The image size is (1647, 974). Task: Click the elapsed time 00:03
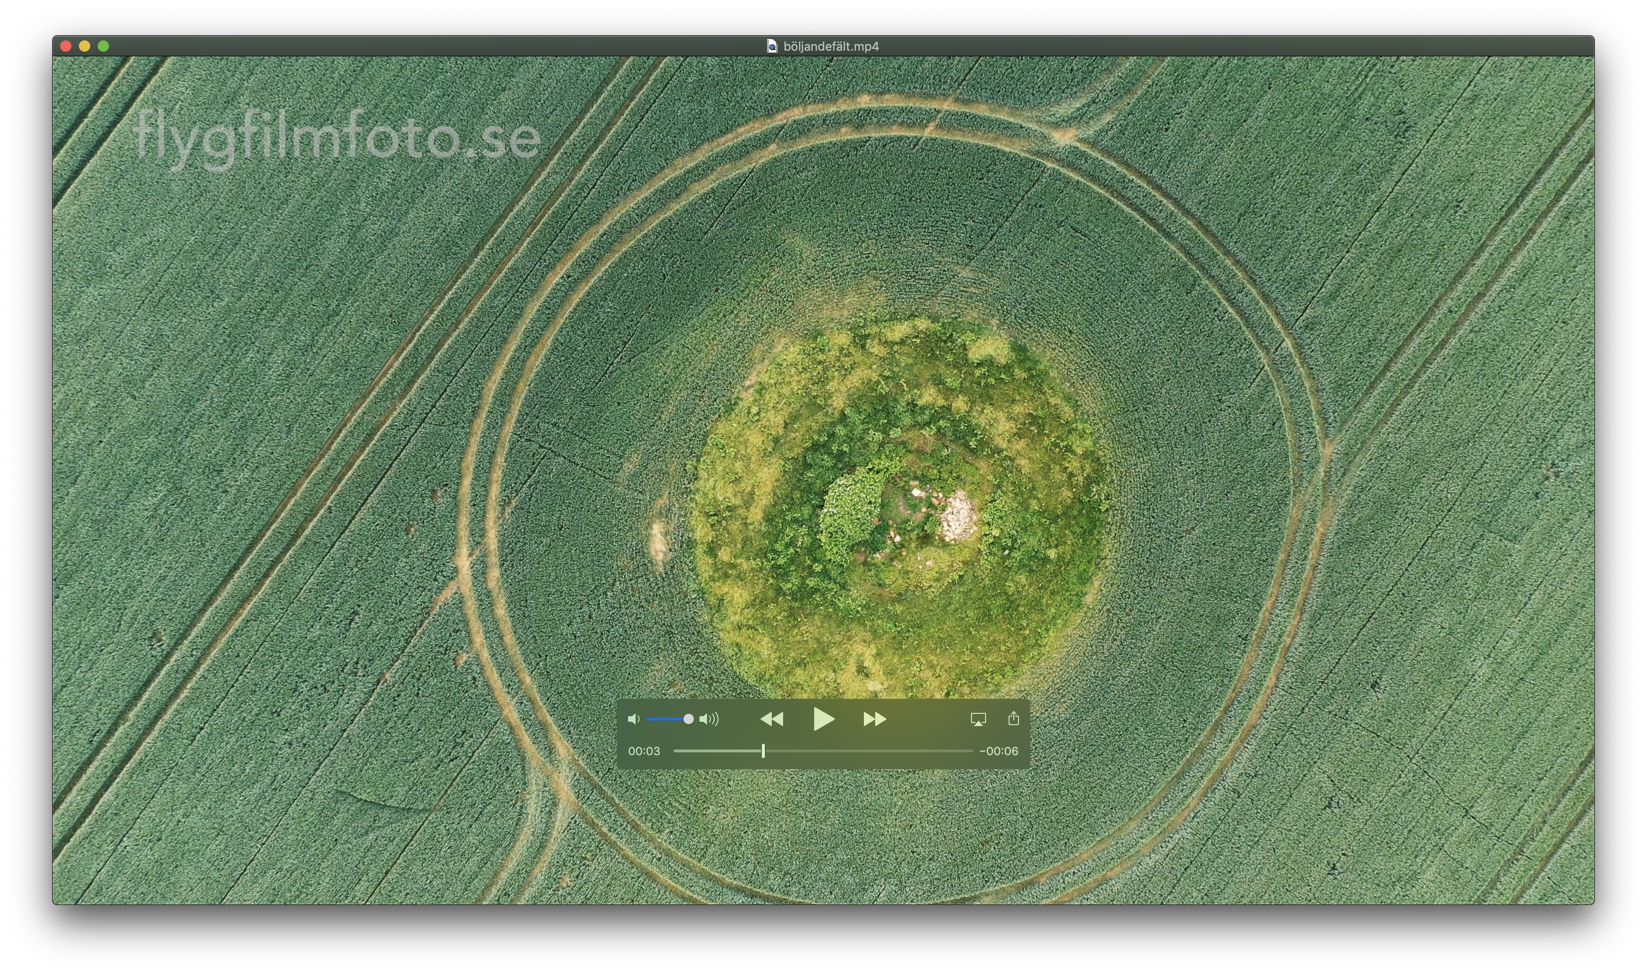pos(644,751)
